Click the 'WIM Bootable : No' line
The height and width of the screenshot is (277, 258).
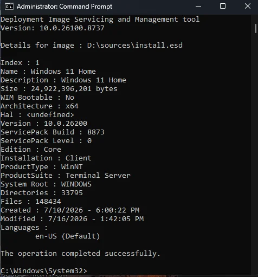click(x=37, y=98)
